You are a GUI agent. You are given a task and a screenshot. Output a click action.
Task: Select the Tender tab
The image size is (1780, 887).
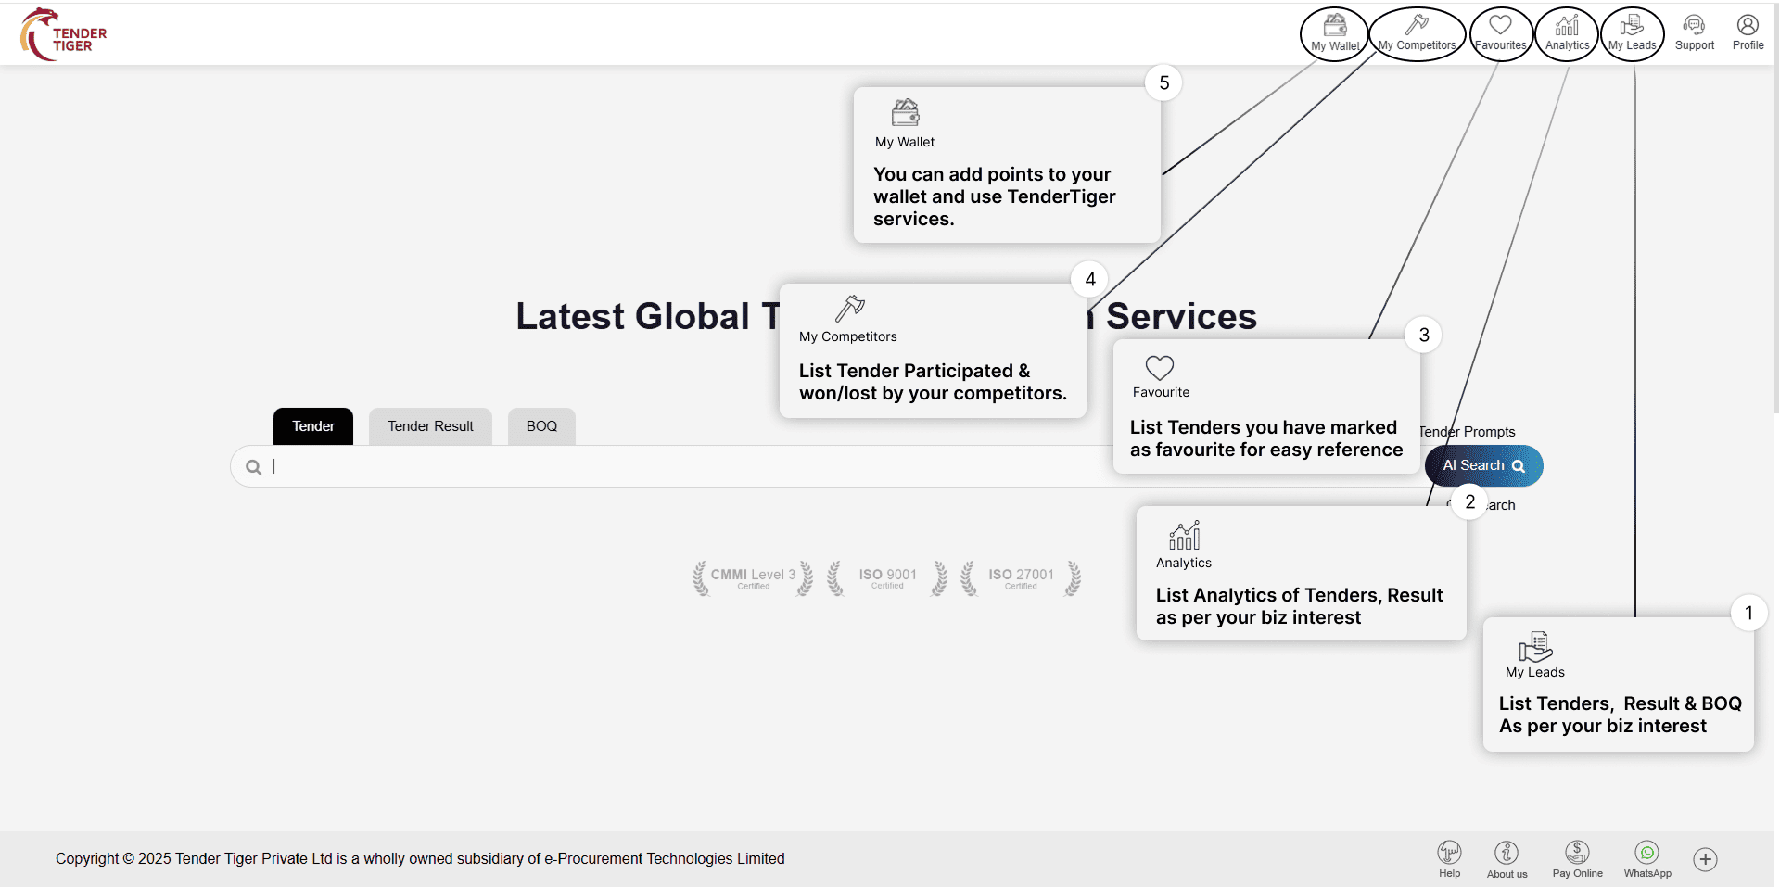[313, 426]
